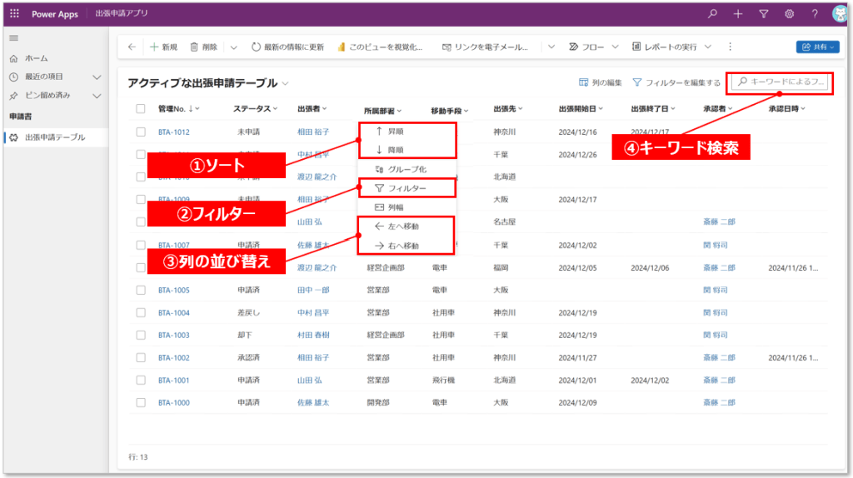
Task: Open the view selector アクティブな出張申請テーブル dropdown
Action: click(x=286, y=83)
